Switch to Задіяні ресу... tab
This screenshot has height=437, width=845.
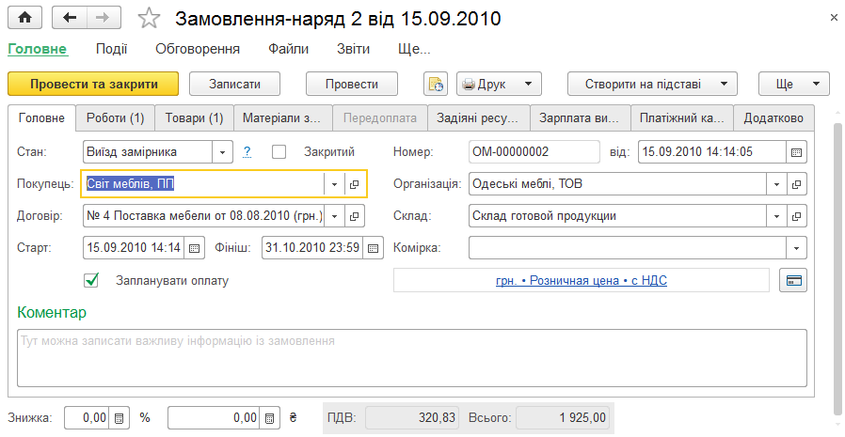click(479, 117)
